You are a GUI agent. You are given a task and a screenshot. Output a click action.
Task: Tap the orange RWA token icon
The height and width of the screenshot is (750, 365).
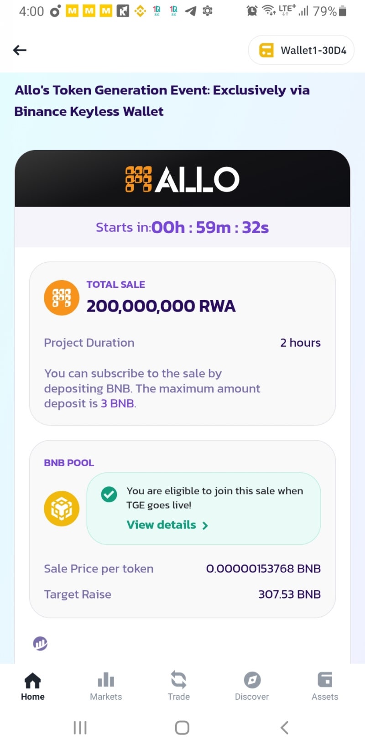pos(62,297)
